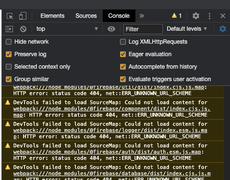This screenshot has height=180, width=230.
Task: Select the Console tab
Action: 119,16
